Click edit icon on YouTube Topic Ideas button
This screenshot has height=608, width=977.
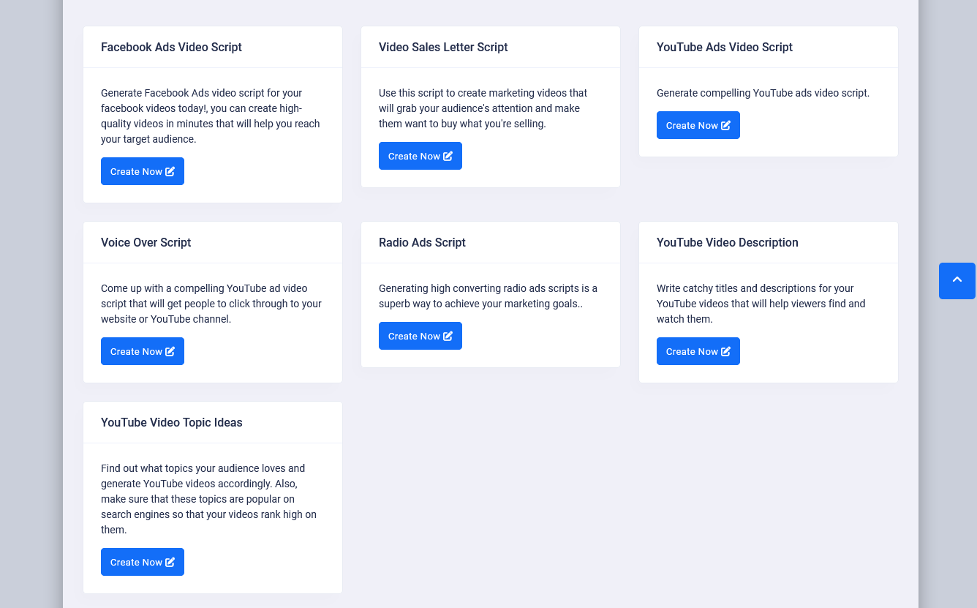point(170,562)
